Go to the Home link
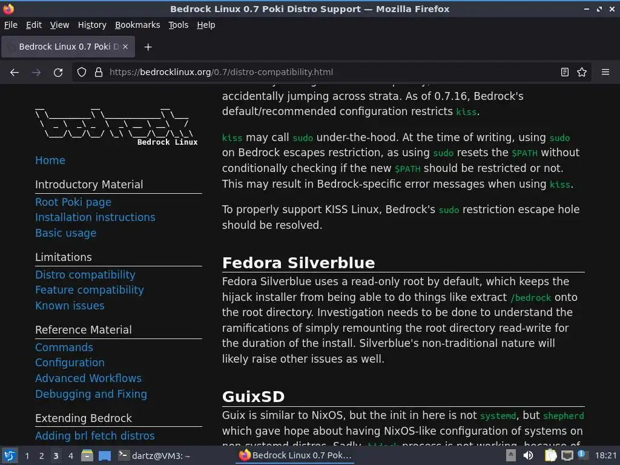This screenshot has width=620, height=465. [50, 160]
